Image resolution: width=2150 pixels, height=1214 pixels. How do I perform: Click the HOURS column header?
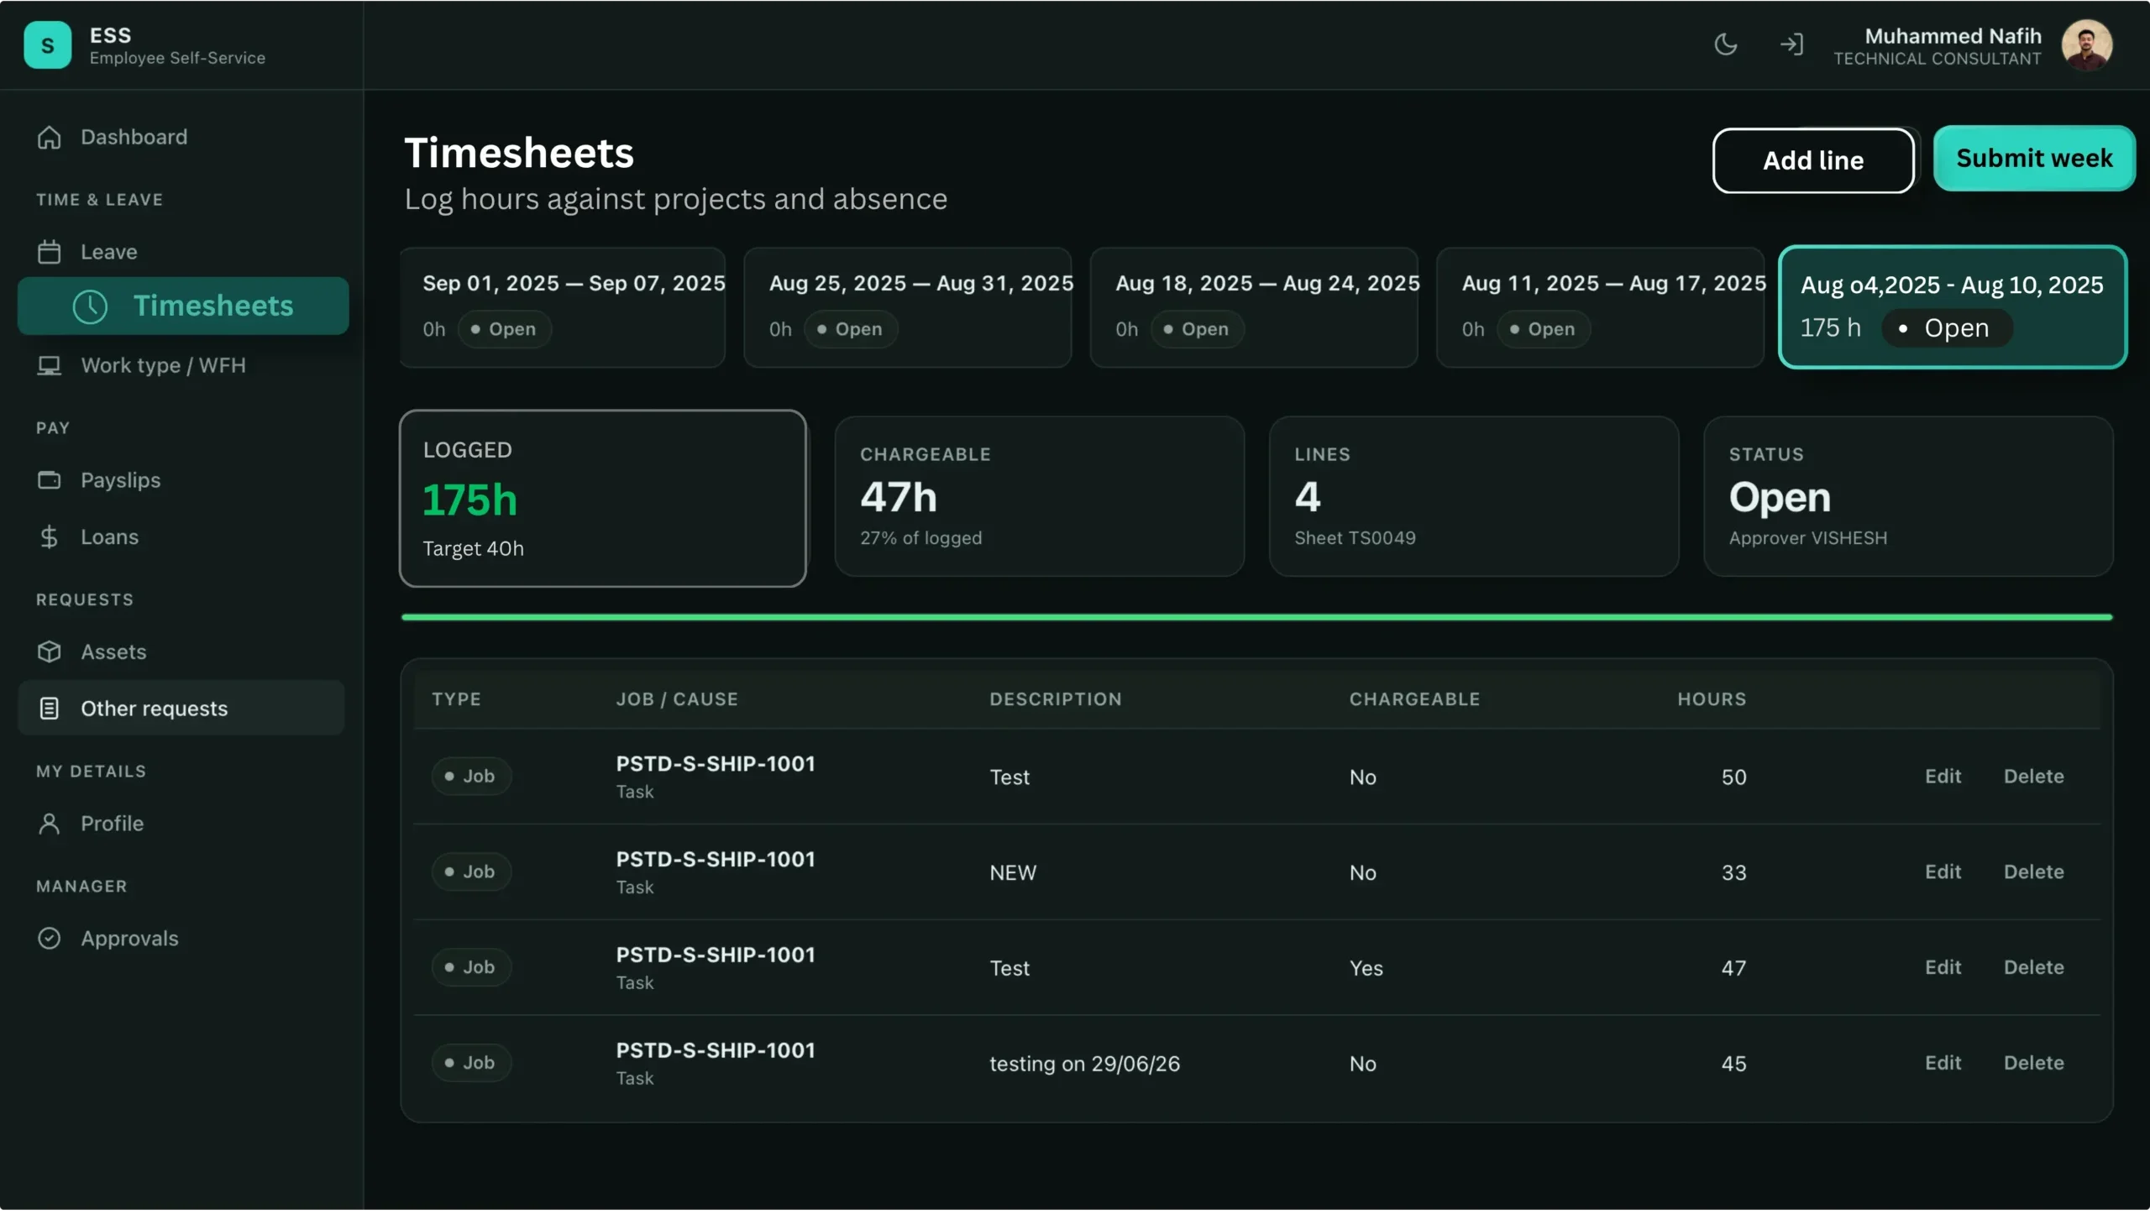tap(1712, 699)
